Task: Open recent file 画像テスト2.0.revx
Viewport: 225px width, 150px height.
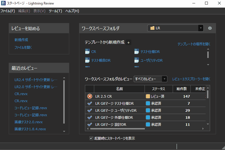Action: 29,122
